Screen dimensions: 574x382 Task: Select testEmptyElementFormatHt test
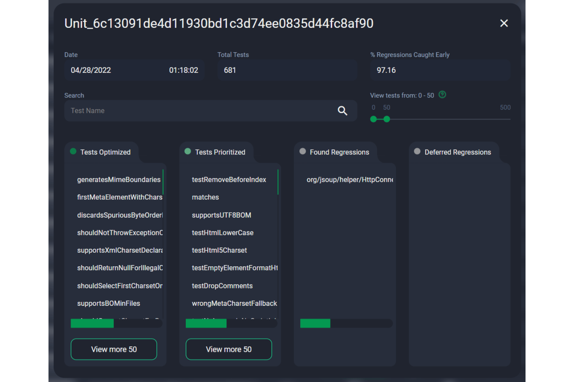(235, 268)
